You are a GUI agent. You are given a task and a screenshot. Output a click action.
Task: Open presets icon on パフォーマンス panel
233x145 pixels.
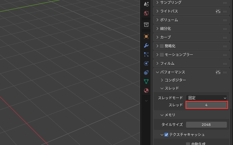(218, 72)
